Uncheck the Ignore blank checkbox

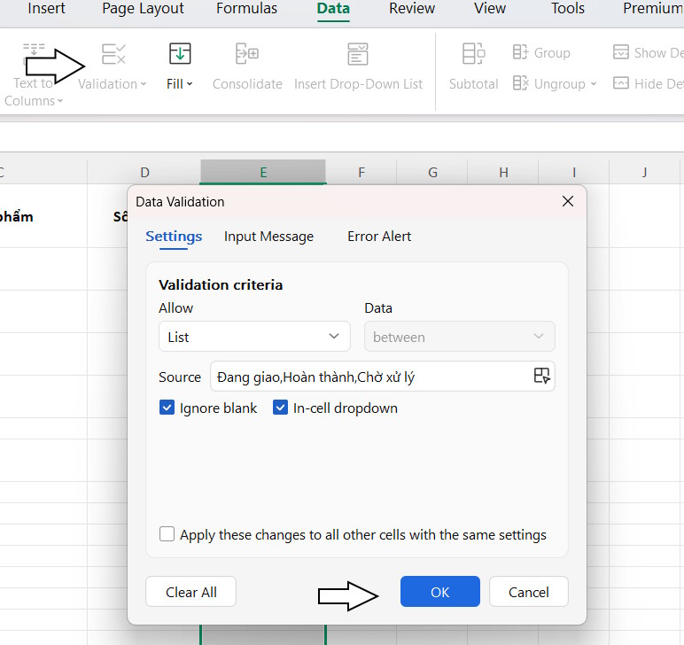pos(167,408)
